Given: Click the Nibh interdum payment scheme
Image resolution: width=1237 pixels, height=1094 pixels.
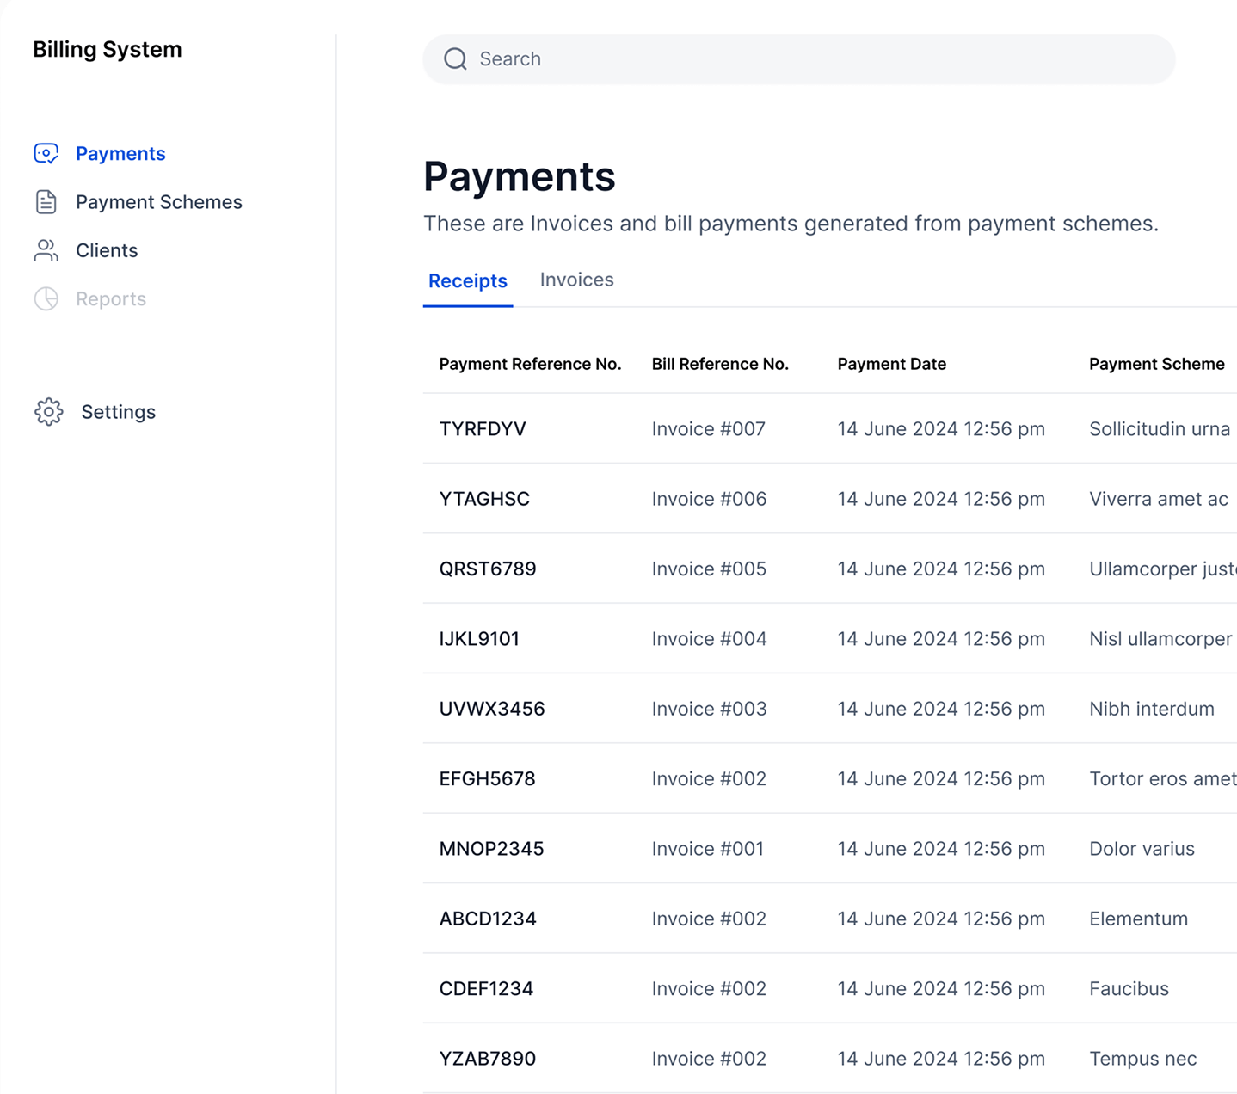Looking at the screenshot, I should pyautogui.click(x=1151, y=709).
